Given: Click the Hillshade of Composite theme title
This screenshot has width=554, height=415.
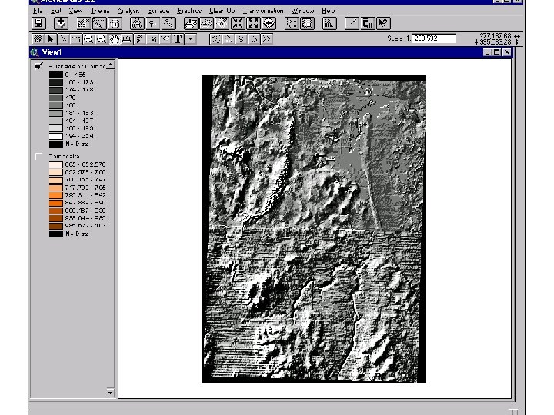Looking at the screenshot, I should tap(77, 66).
